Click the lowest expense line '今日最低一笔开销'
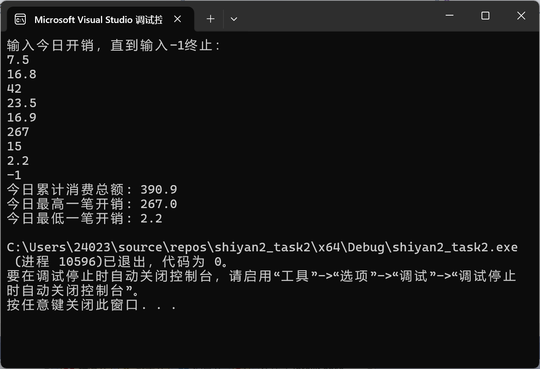The width and height of the screenshot is (540, 369). pos(85,218)
